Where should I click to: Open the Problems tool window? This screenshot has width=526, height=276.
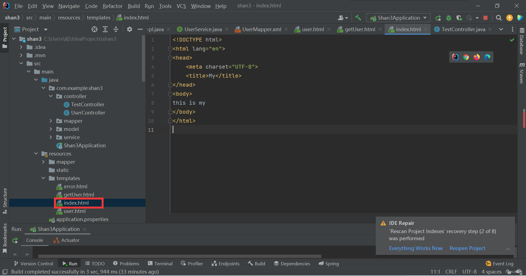[x=126, y=263]
